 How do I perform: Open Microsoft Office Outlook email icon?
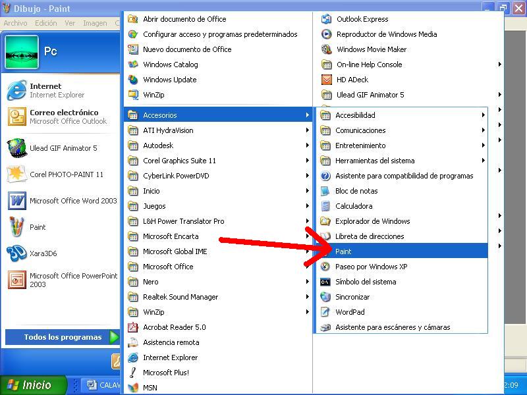16,117
